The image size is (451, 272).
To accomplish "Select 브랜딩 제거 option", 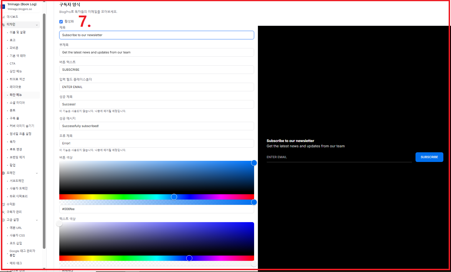I will (17, 157).
